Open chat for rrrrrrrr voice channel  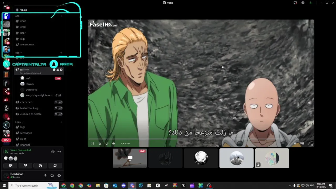tap(54, 70)
